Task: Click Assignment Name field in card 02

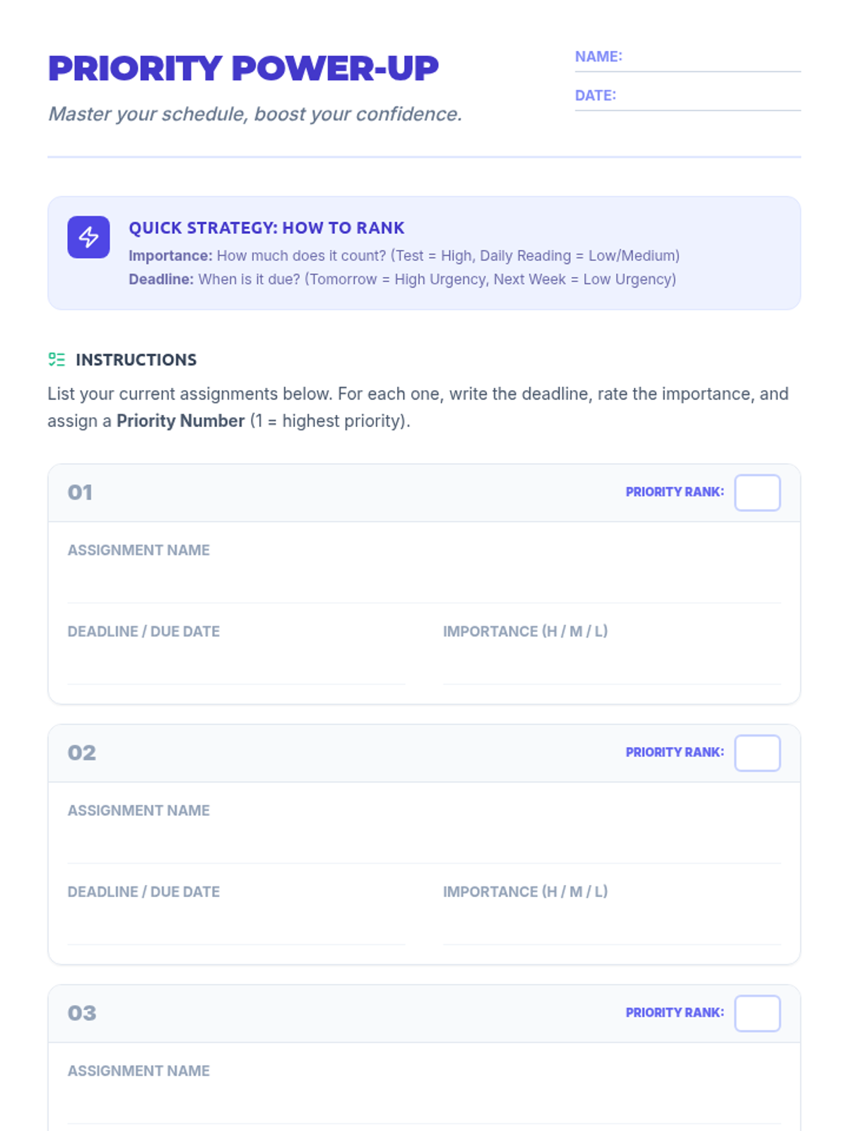Action: point(424,845)
